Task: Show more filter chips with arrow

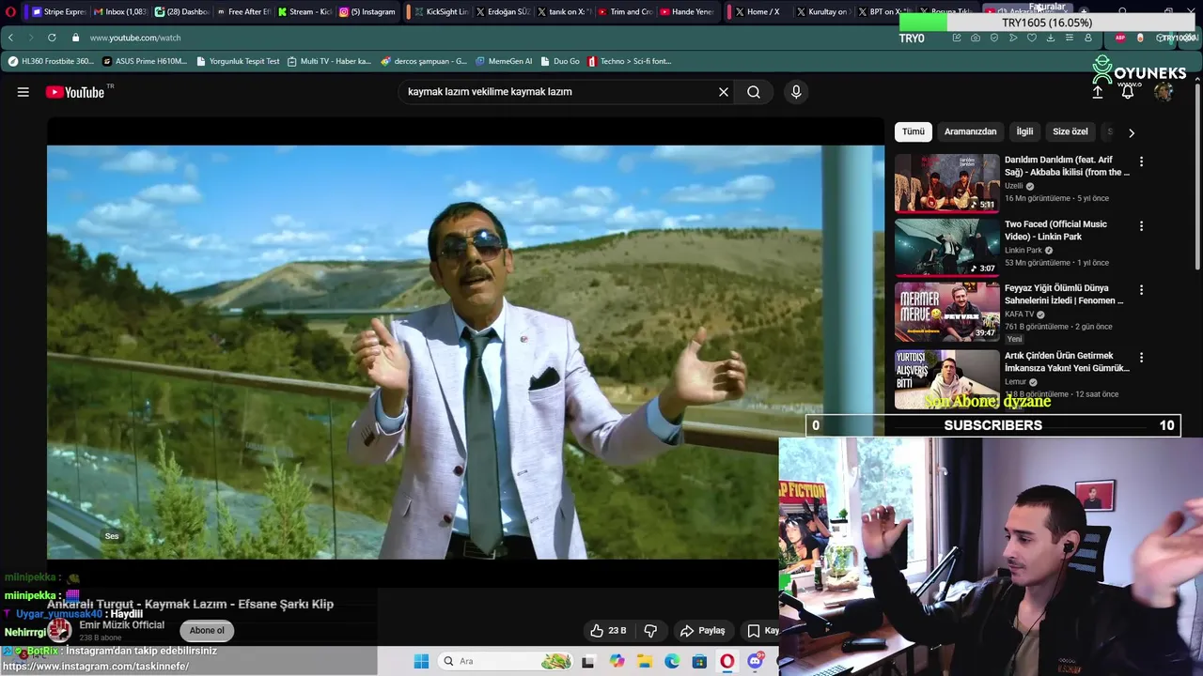Action: tap(1132, 132)
